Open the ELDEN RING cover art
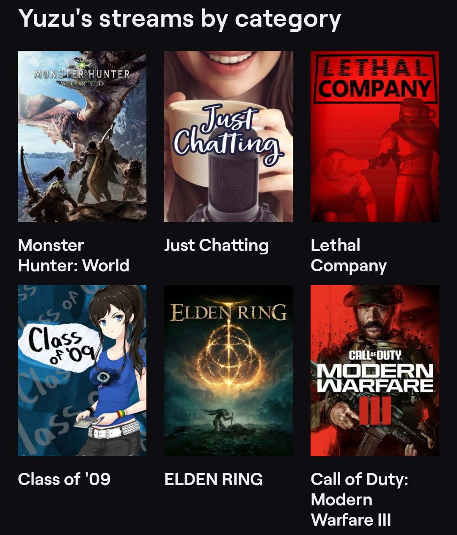The image size is (457, 535). (x=228, y=370)
